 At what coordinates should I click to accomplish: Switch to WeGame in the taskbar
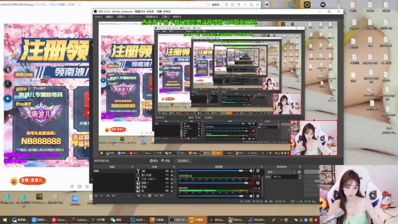[216, 220]
